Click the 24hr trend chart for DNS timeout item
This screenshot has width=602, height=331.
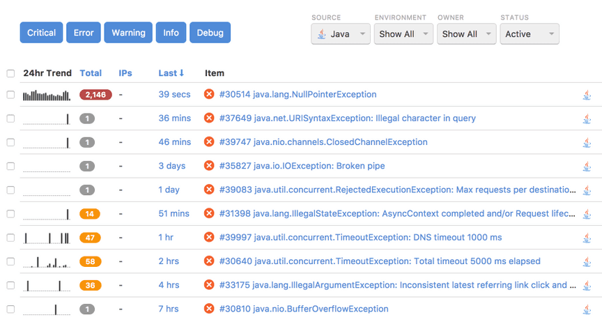(x=47, y=238)
